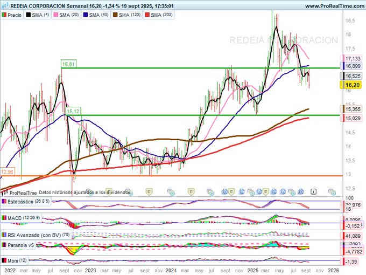This screenshot has height=275, width=366.
Task: Click the Paranoia v5 indicator icon
Action: point(4,245)
